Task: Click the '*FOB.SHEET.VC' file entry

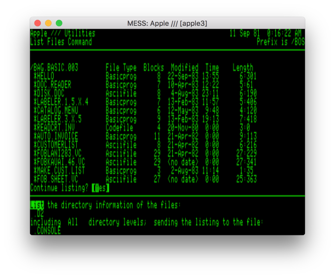Action: tap(56, 179)
